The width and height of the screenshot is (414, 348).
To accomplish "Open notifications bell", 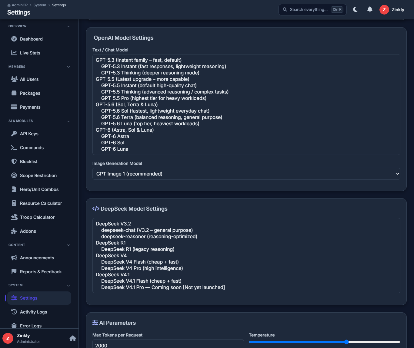I will point(370,9).
